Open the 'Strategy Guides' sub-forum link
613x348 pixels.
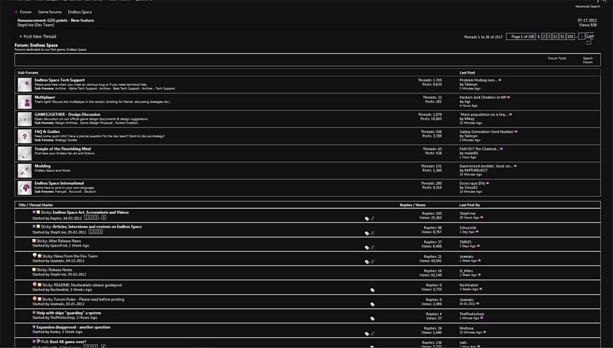(66, 140)
